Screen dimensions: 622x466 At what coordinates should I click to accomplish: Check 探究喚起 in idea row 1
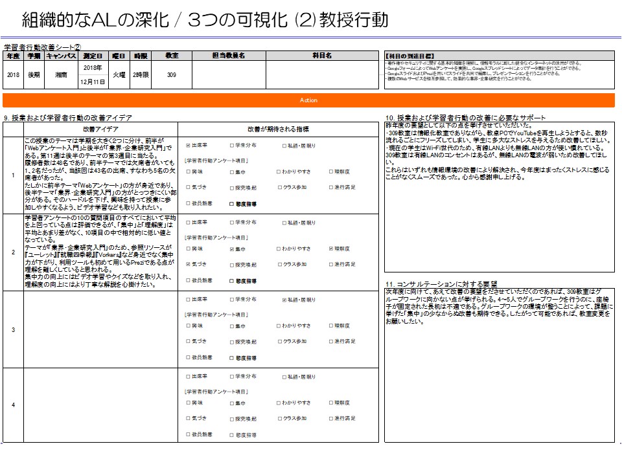[232, 188]
